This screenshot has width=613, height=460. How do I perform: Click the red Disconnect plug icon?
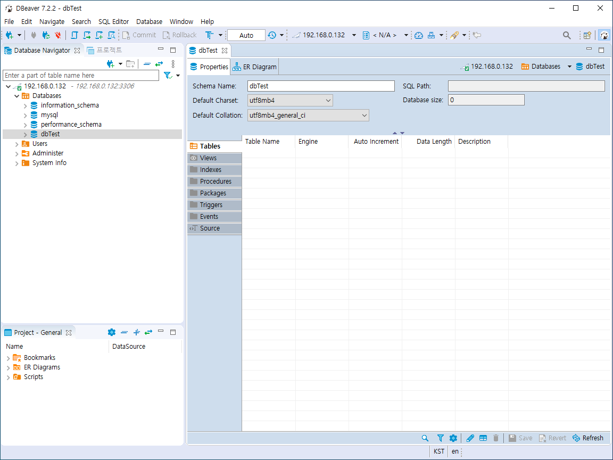[x=58, y=35]
